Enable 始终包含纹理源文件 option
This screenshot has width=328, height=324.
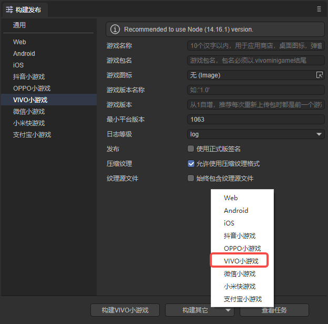click(191, 178)
